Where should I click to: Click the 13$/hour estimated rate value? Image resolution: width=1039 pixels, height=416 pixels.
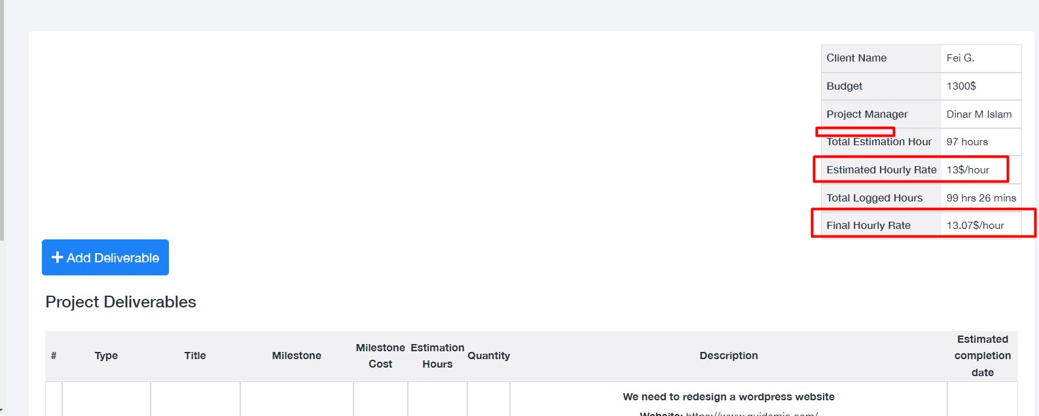[x=968, y=170]
